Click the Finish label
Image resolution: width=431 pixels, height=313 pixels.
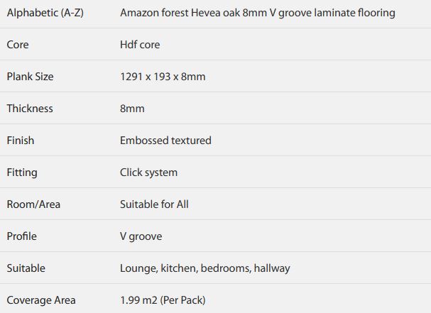point(21,140)
